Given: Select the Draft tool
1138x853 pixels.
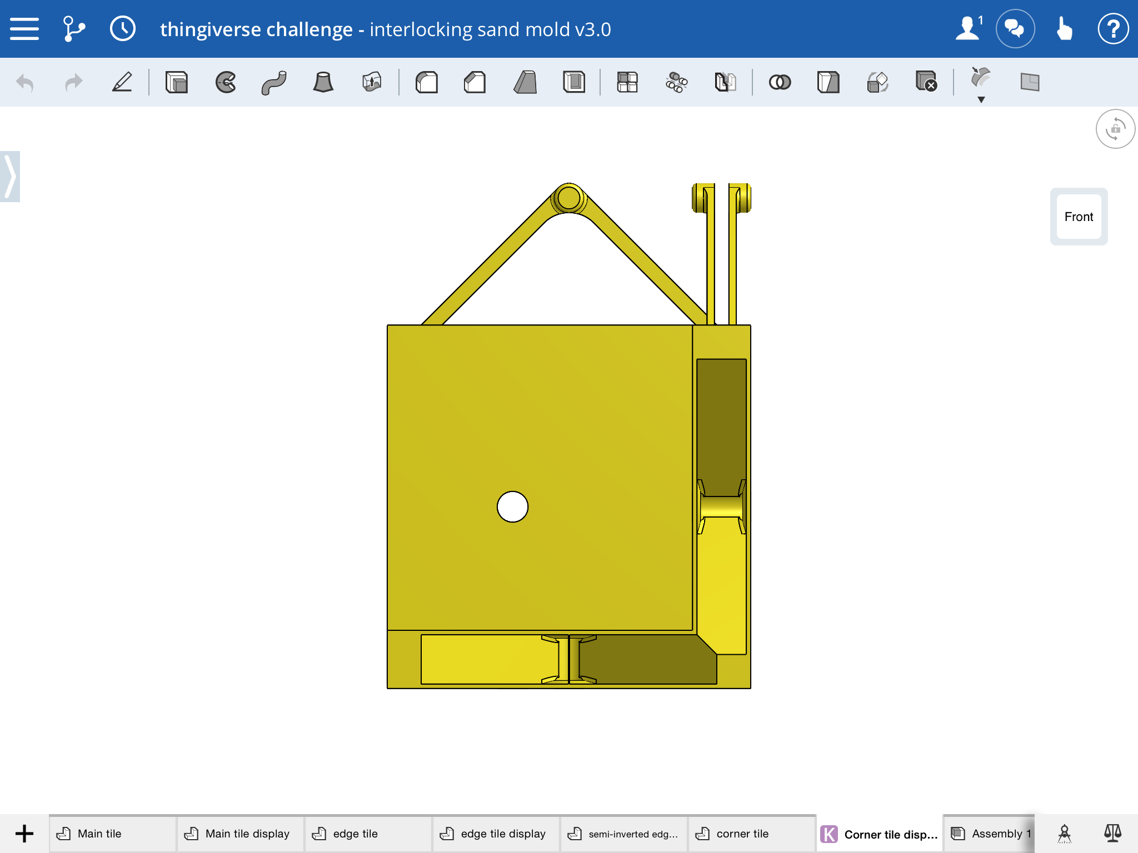Looking at the screenshot, I should [525, 82].
